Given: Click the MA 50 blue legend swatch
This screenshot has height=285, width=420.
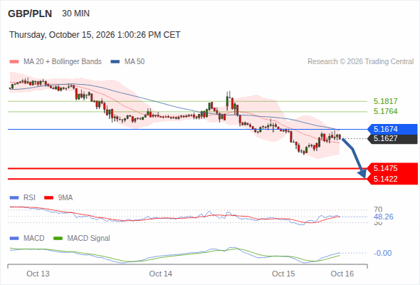Looking at the screenshot, I should (x=115, y=62).
